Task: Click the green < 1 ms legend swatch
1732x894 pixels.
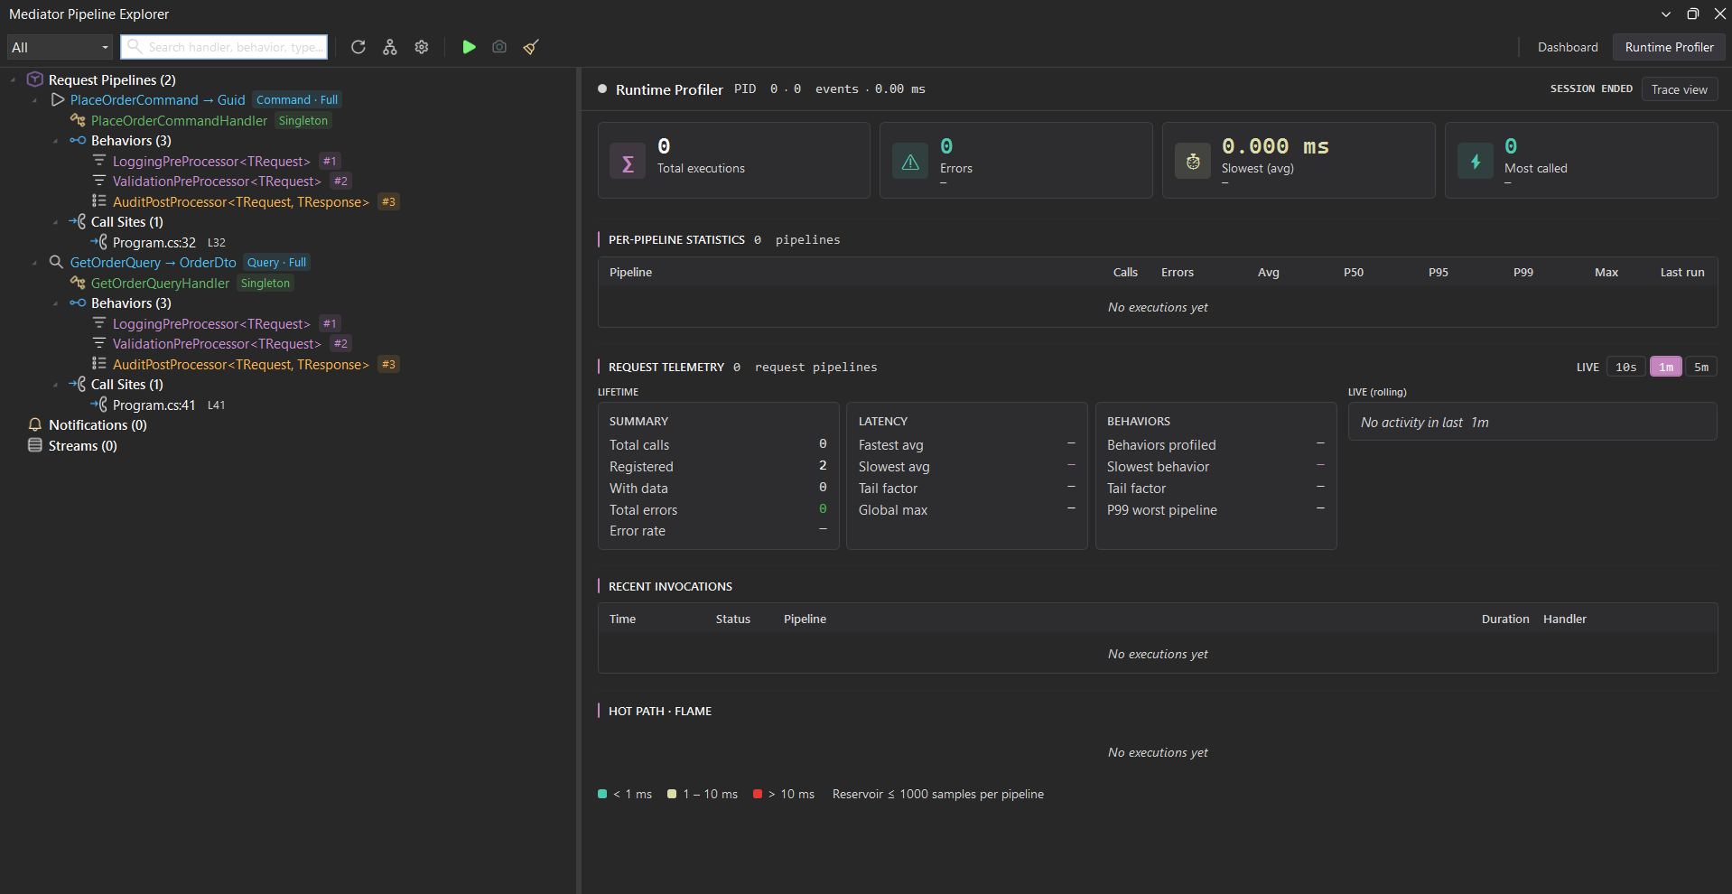Action: 602,794
